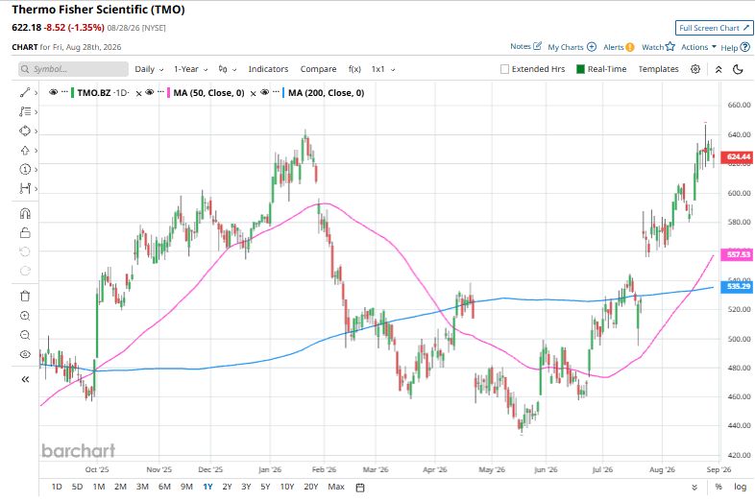Screen dimensions: 755x501
Task: Open the magnet snap tool
Action: (x=25, y=213)
